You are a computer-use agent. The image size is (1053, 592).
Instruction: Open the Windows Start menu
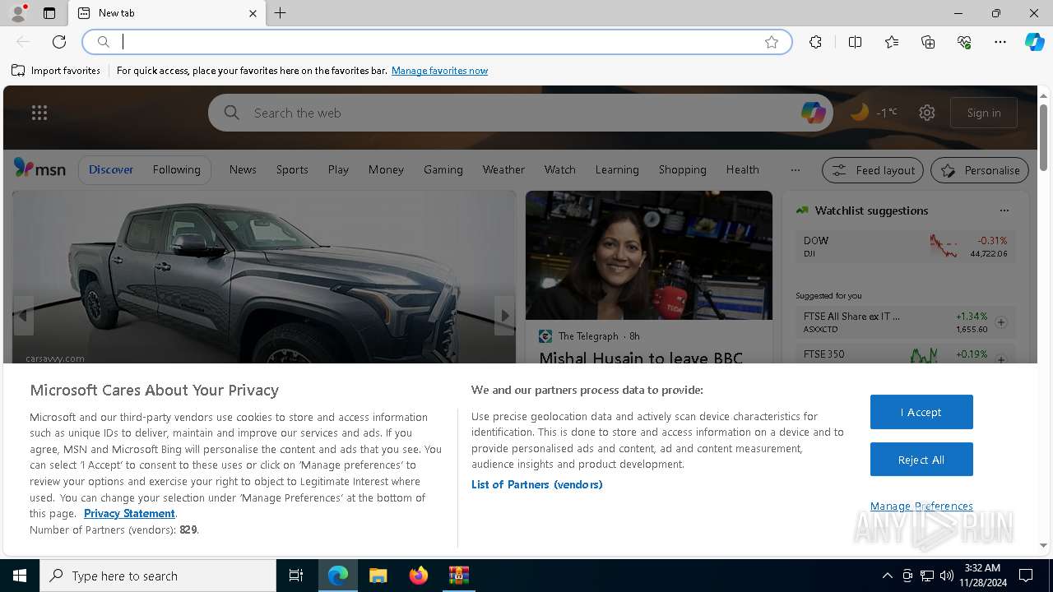point(20,576)
